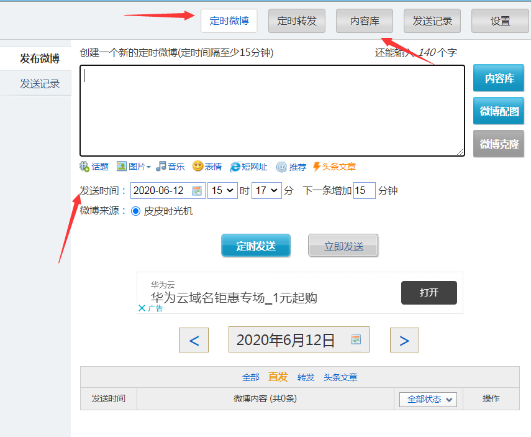
Task: Select the 皮皮时光机 source radio button
Action: pyautogui.click(x=136, y=211)
